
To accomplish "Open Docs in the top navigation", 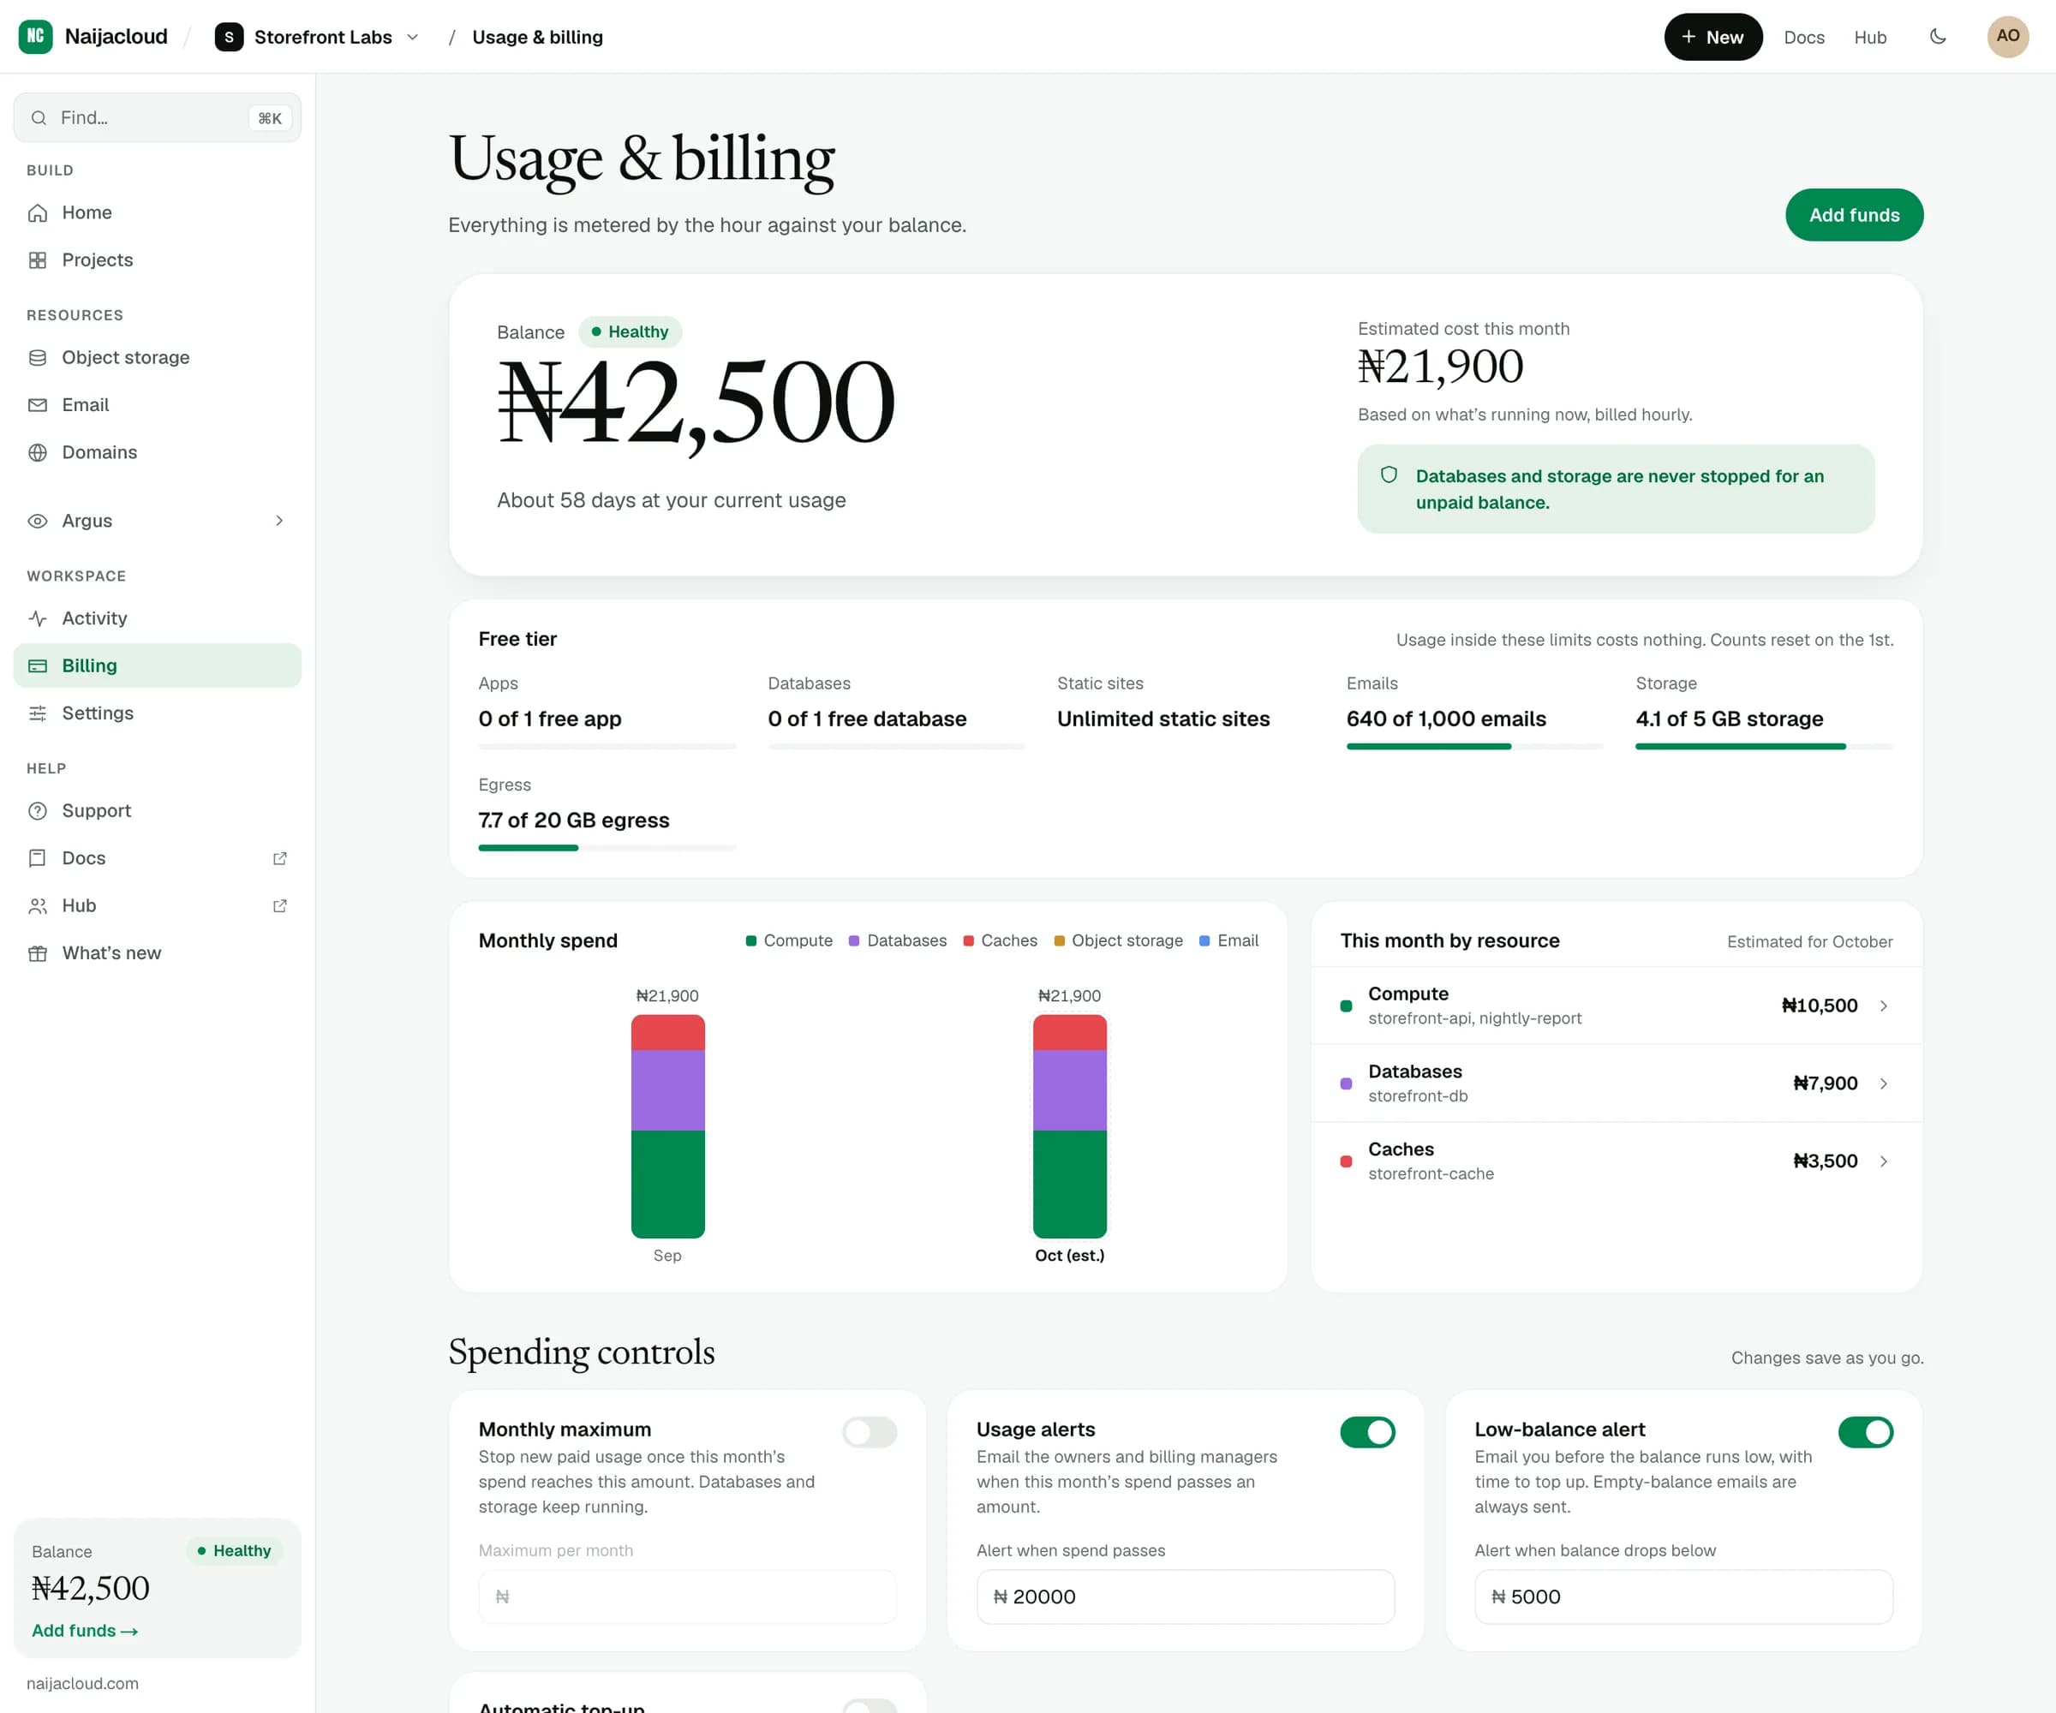I will (x=1803, y=37).
